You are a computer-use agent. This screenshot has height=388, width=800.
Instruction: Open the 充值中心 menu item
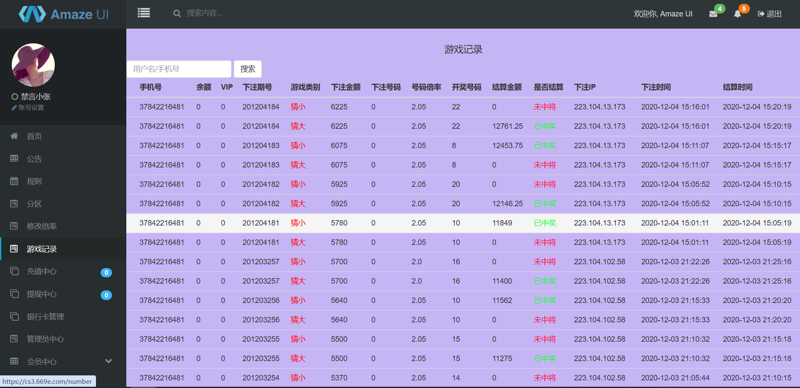[63, 271]
